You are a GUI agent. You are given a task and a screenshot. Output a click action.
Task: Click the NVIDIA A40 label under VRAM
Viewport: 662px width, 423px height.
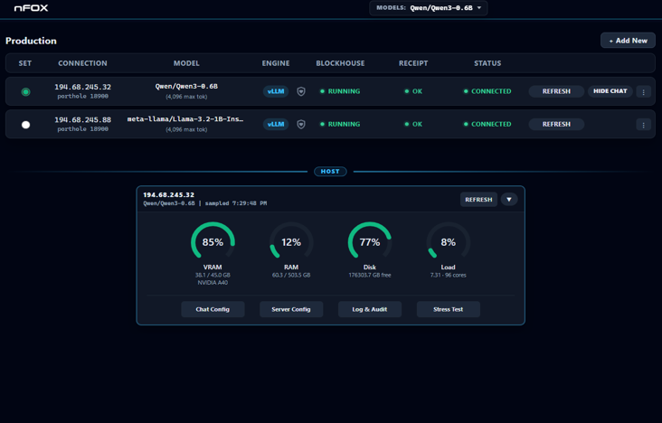click(213, 282)
